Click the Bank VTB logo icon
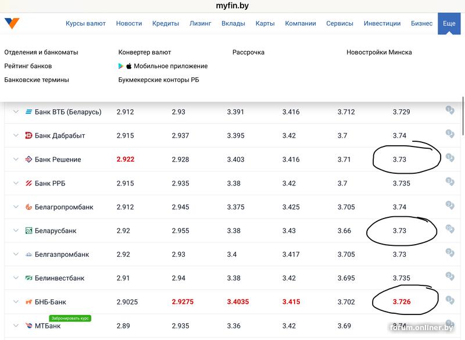Screen dimensions: 465x340 click(x=28, y=112)
